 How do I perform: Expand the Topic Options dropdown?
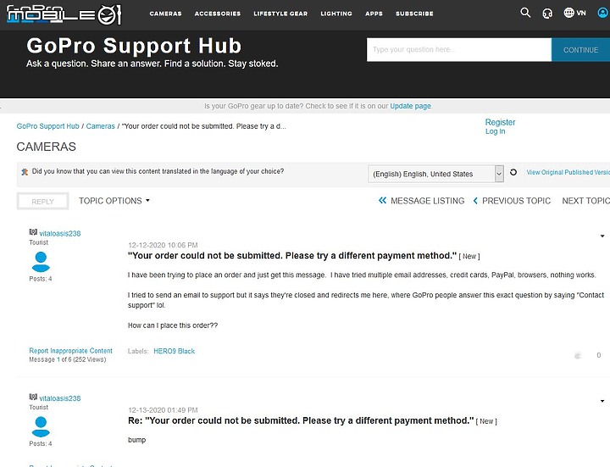[x=114, y=201]
